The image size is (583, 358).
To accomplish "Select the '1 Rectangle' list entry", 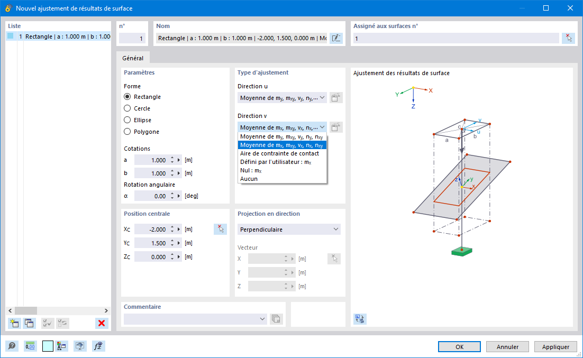I will pyautogui.click(x=58, y=36).
